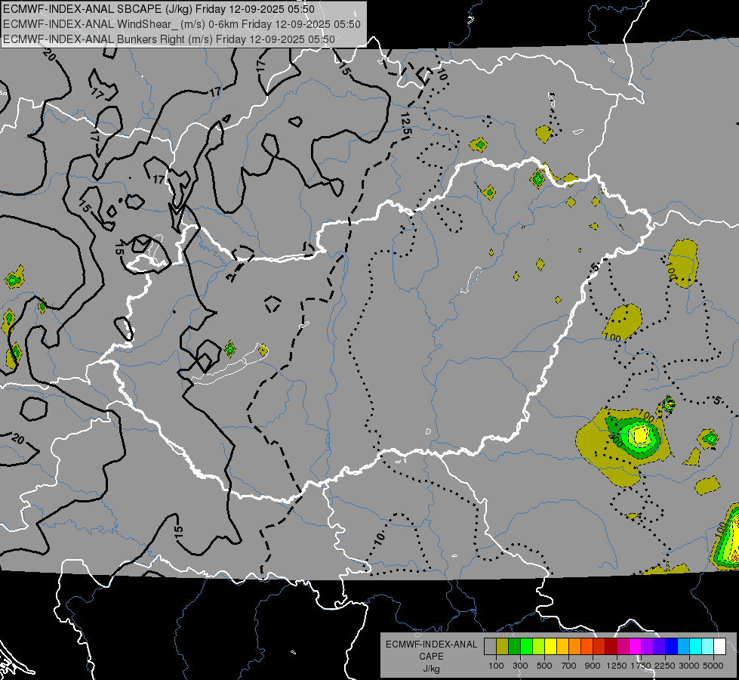
Task: Select the crimson-pink 1250 legend swatch
Action: coord(623,646)
